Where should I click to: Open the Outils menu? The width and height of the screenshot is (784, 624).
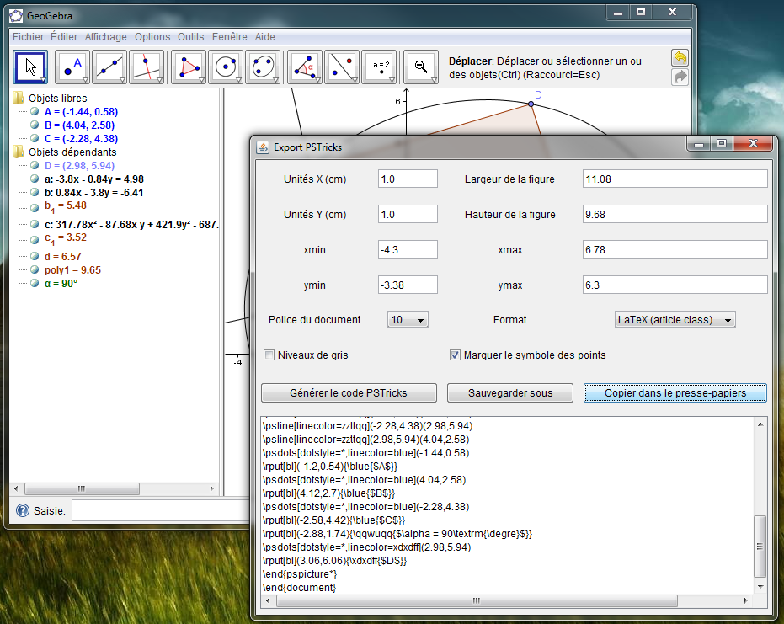pos(191,37)
